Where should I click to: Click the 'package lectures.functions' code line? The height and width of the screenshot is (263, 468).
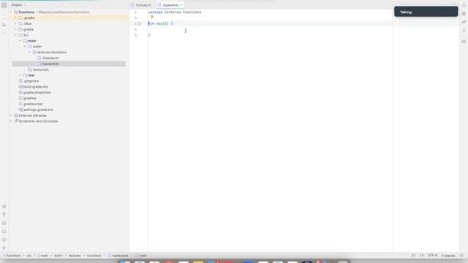tap(175, 12)
